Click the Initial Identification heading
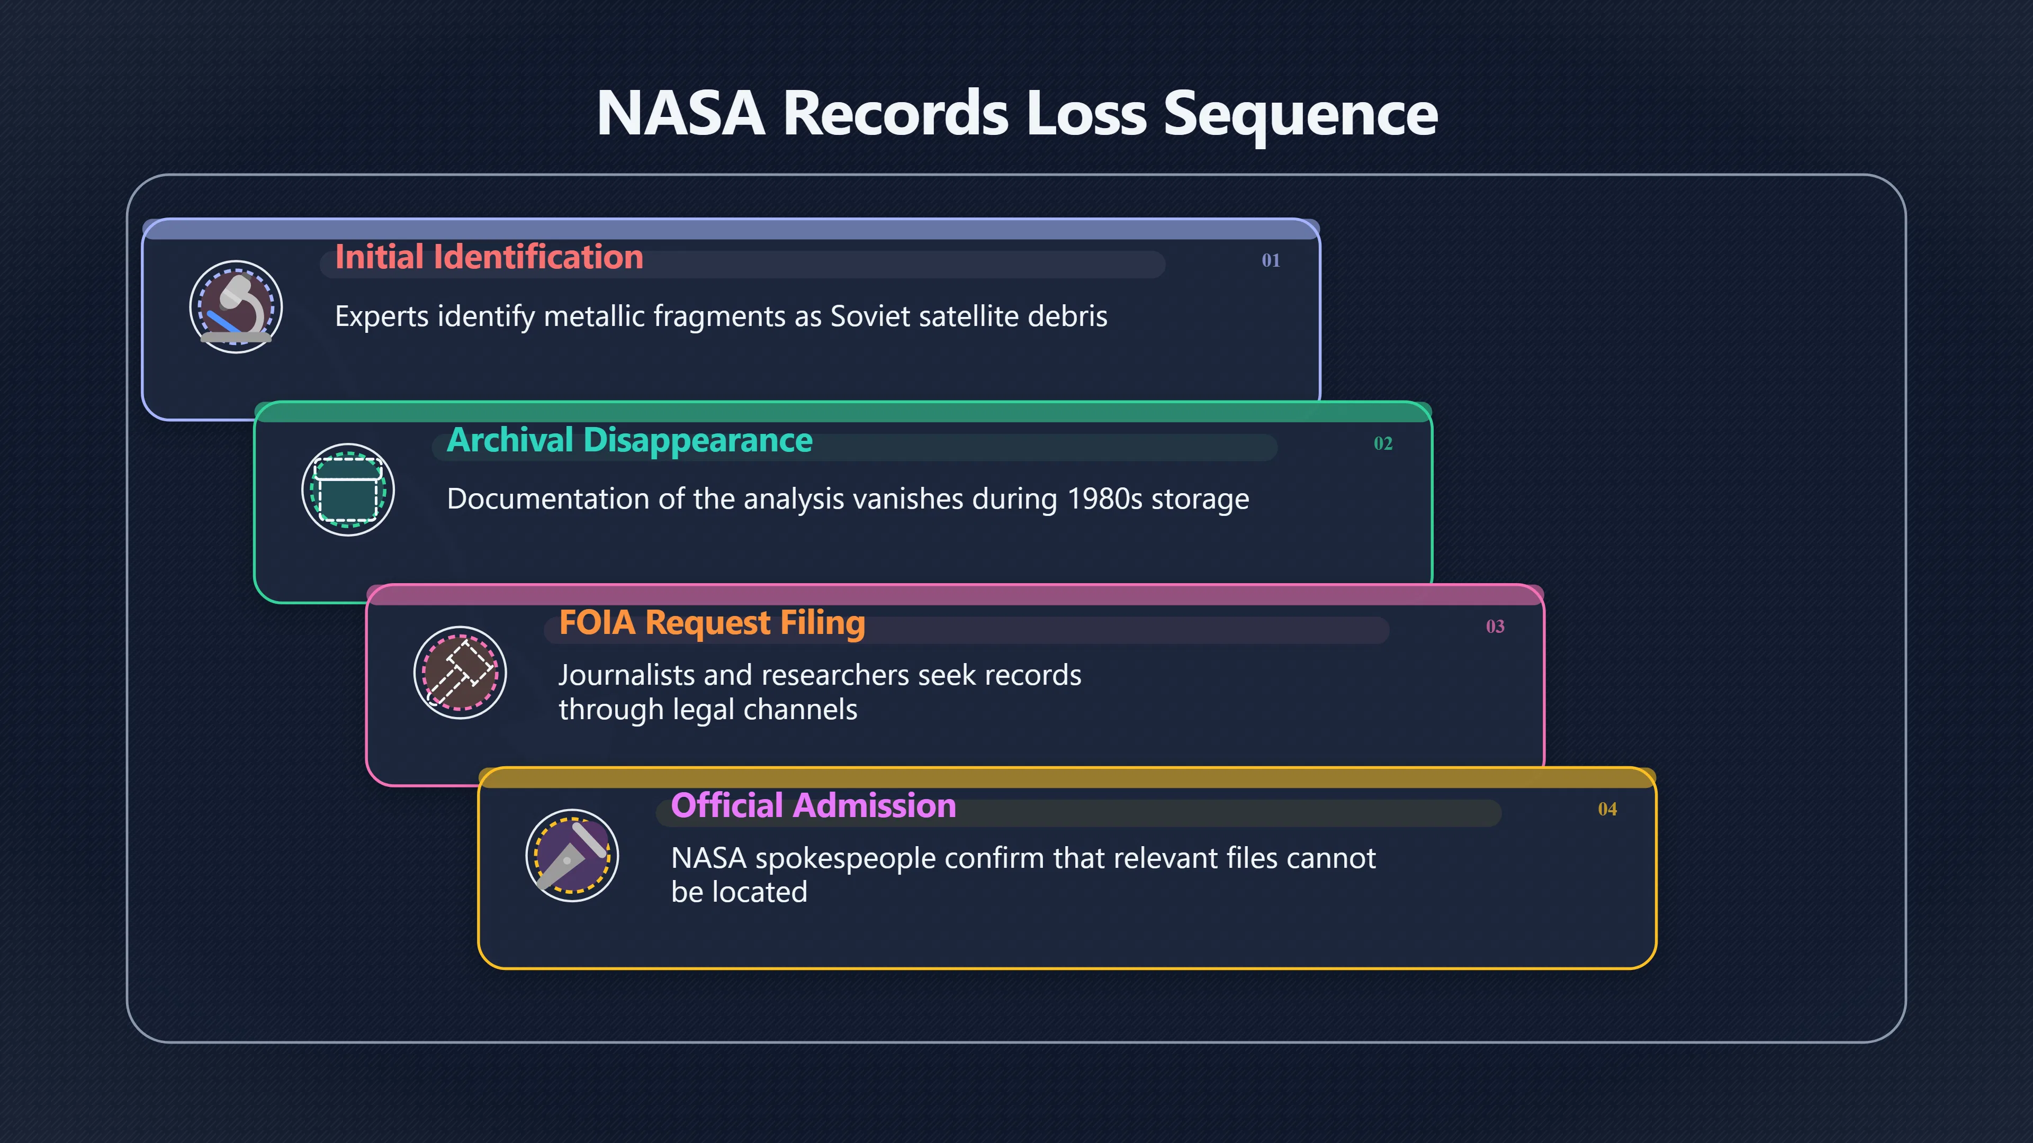2033x1143 pixels. [489, 257]
